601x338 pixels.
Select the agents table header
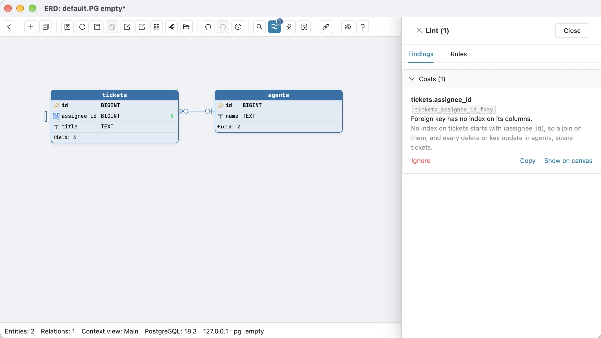278,95
